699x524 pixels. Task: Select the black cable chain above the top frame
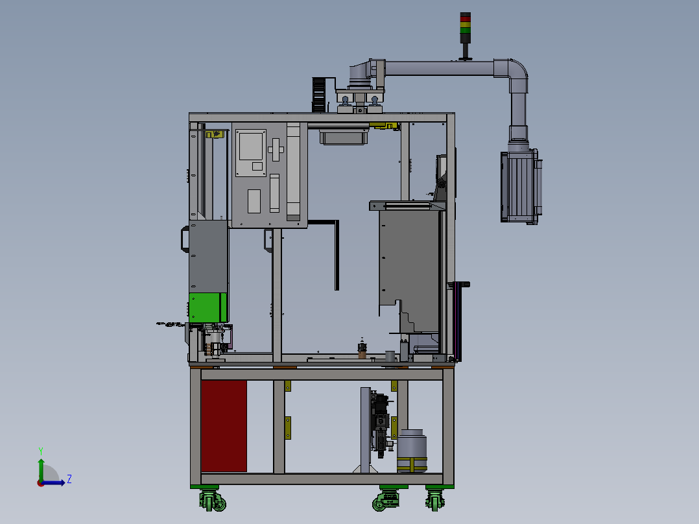319,94
